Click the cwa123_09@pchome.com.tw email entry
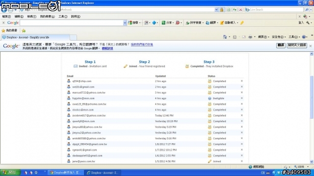 89,104
